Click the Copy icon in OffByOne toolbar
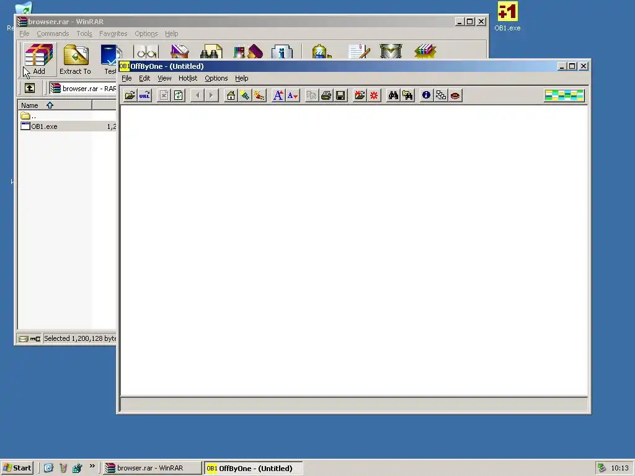The height and width of the screenshot is (476, 635). pyautogui.click(x=311, y=95)
